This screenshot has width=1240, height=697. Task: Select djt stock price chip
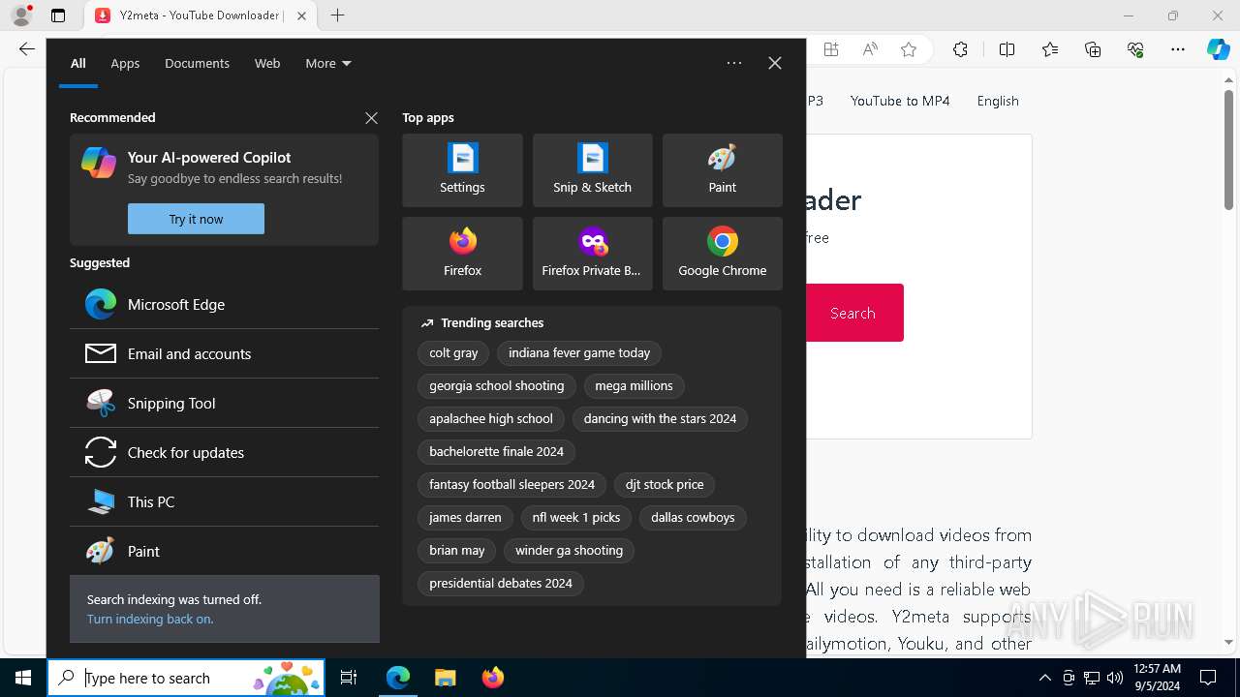(665, 485)
